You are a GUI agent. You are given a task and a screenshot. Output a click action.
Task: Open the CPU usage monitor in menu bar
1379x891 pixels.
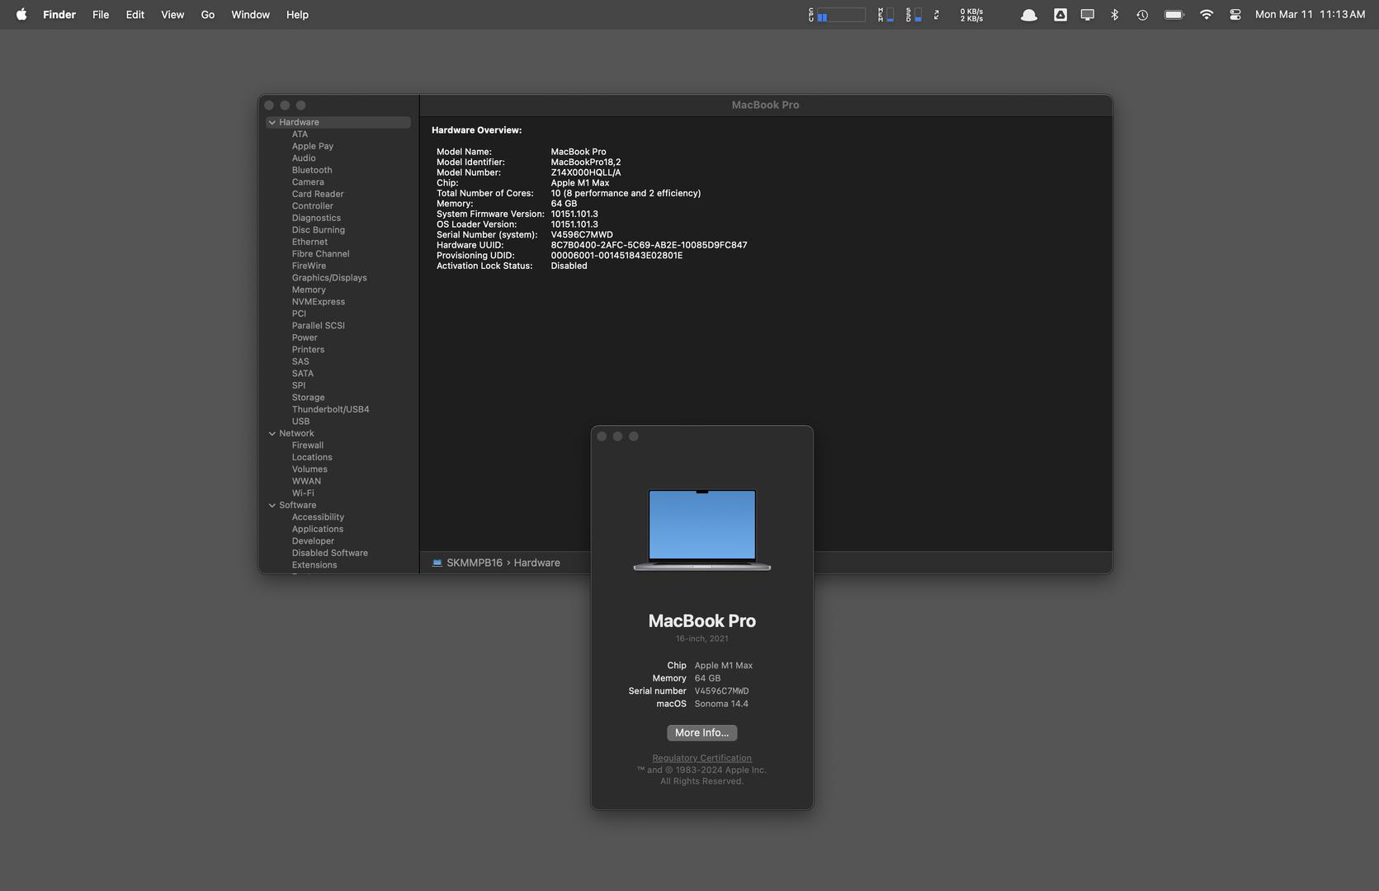(x=837, y=15)
